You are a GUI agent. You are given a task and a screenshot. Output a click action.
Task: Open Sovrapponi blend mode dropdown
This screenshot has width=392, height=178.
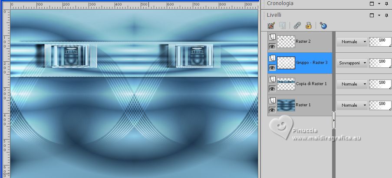click(352, 63)
